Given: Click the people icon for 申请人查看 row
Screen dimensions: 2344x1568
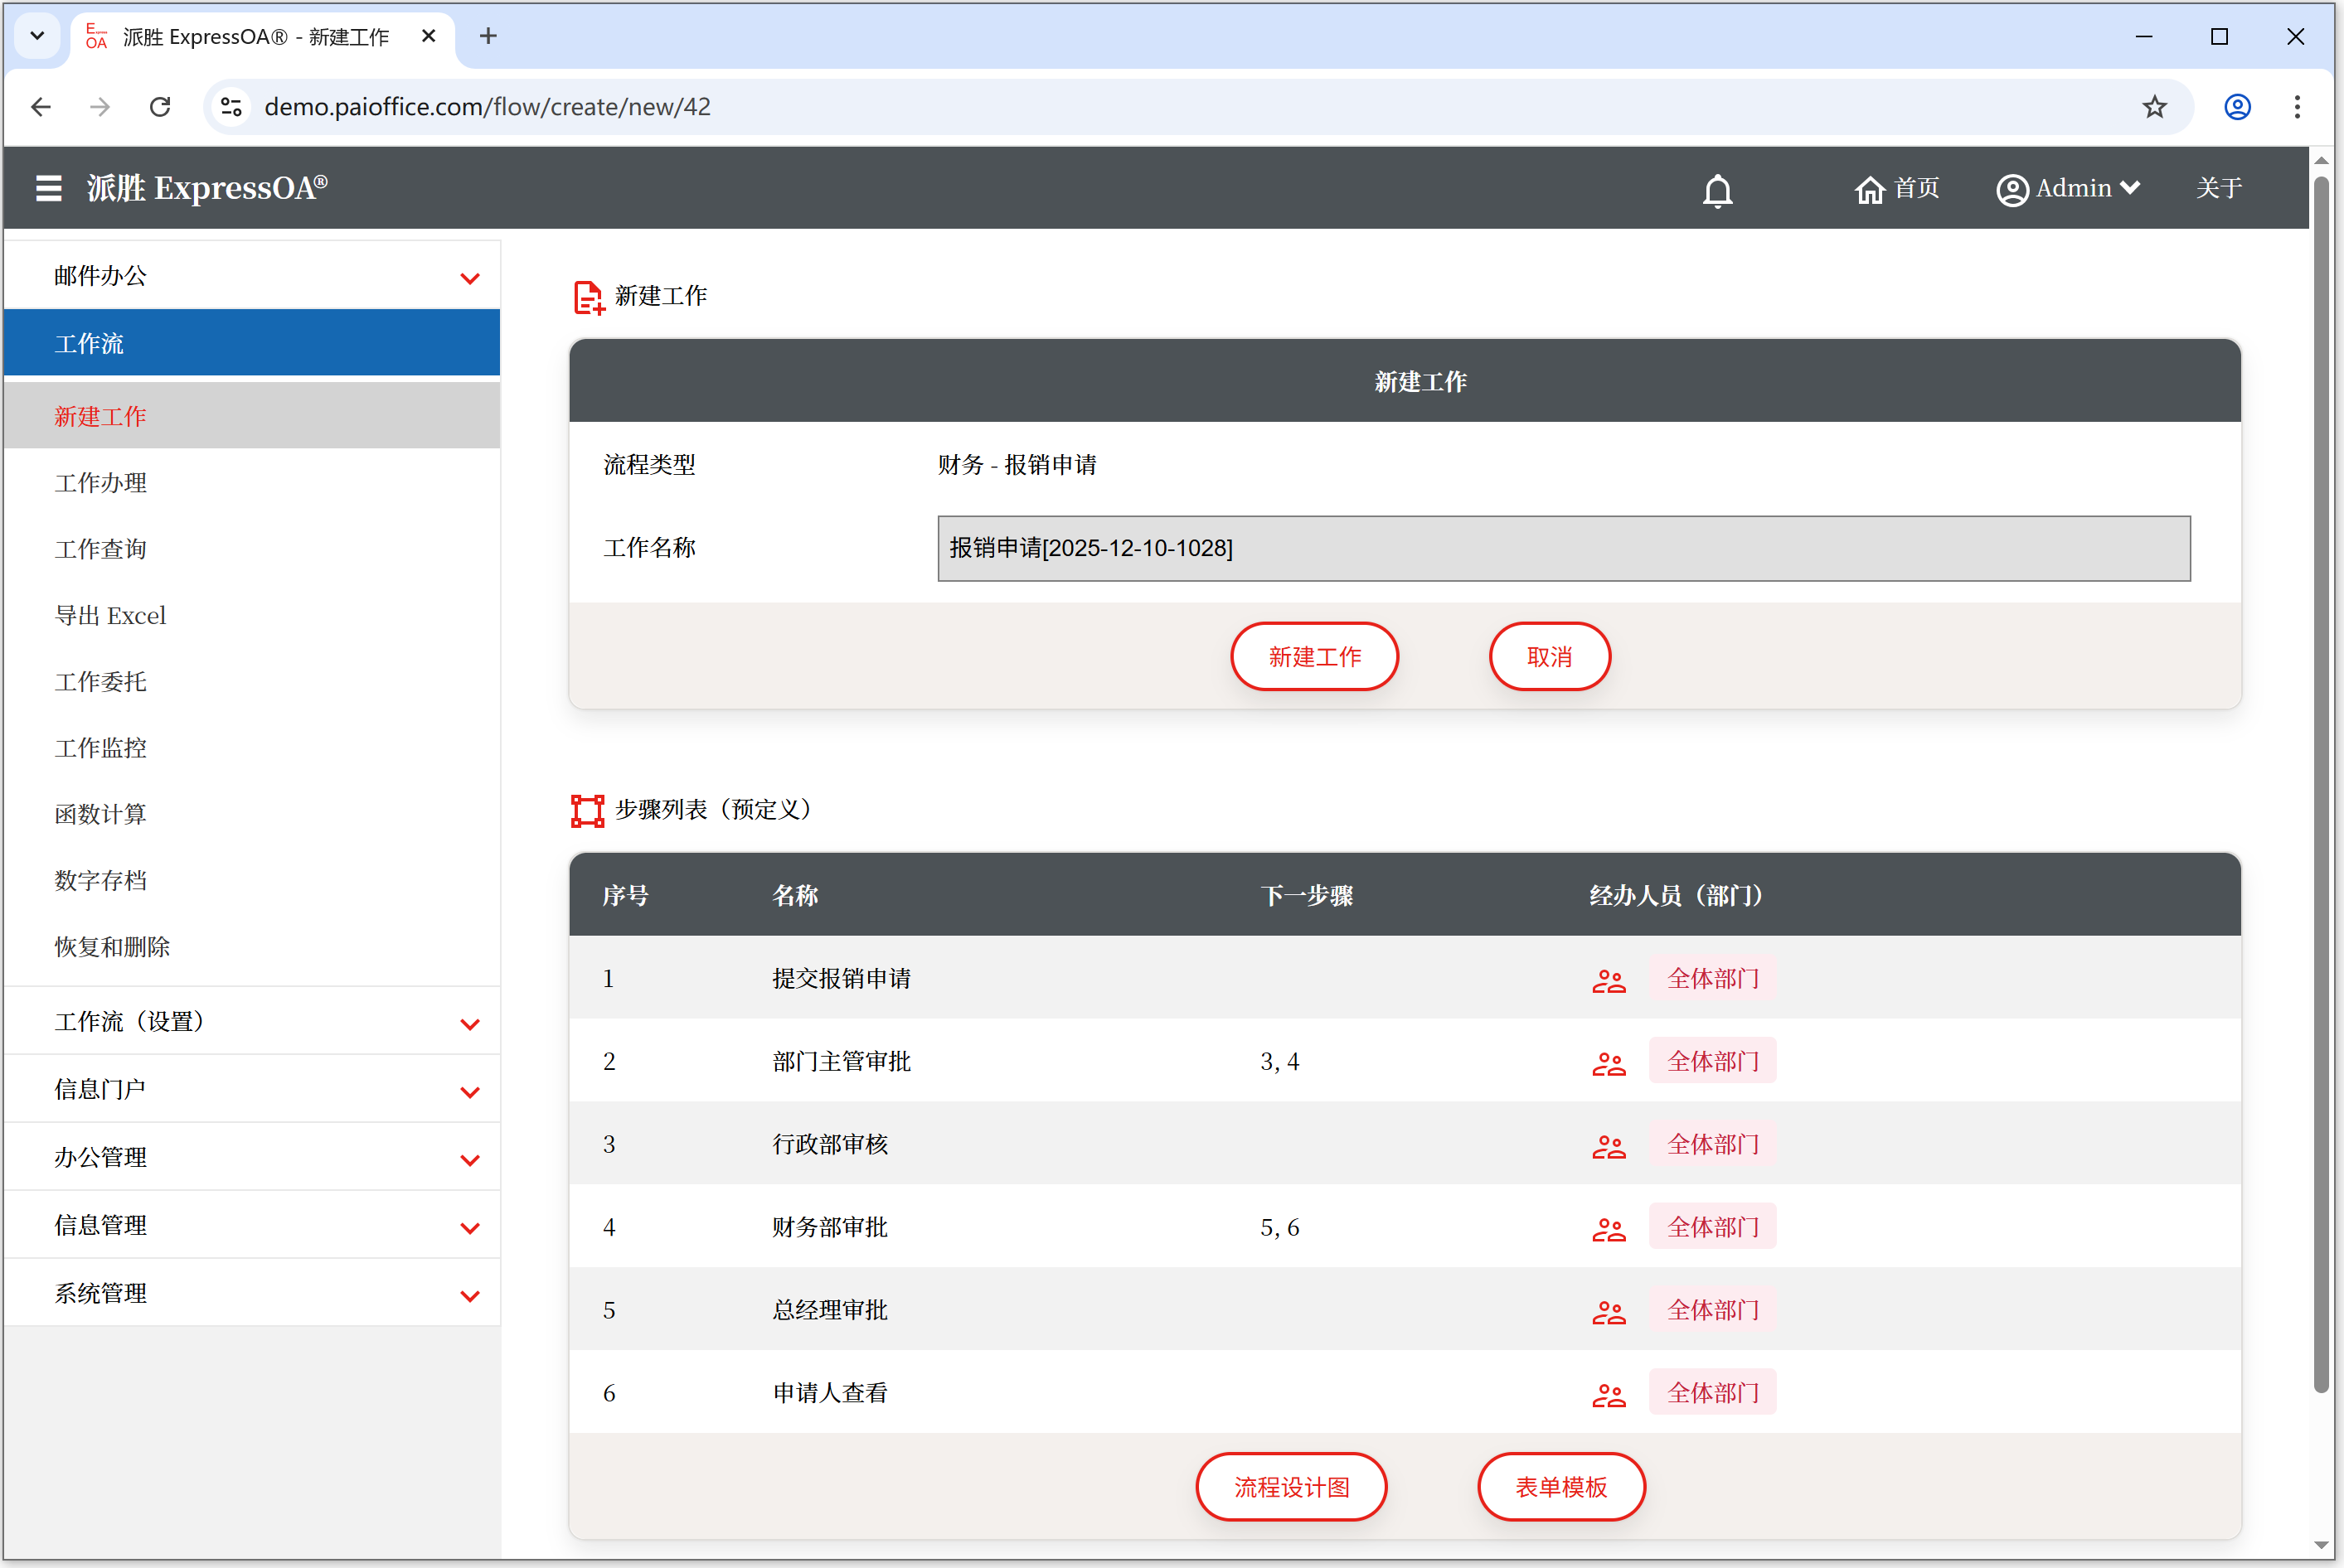Looking at the screenshot, I should pos(1608,1394).
